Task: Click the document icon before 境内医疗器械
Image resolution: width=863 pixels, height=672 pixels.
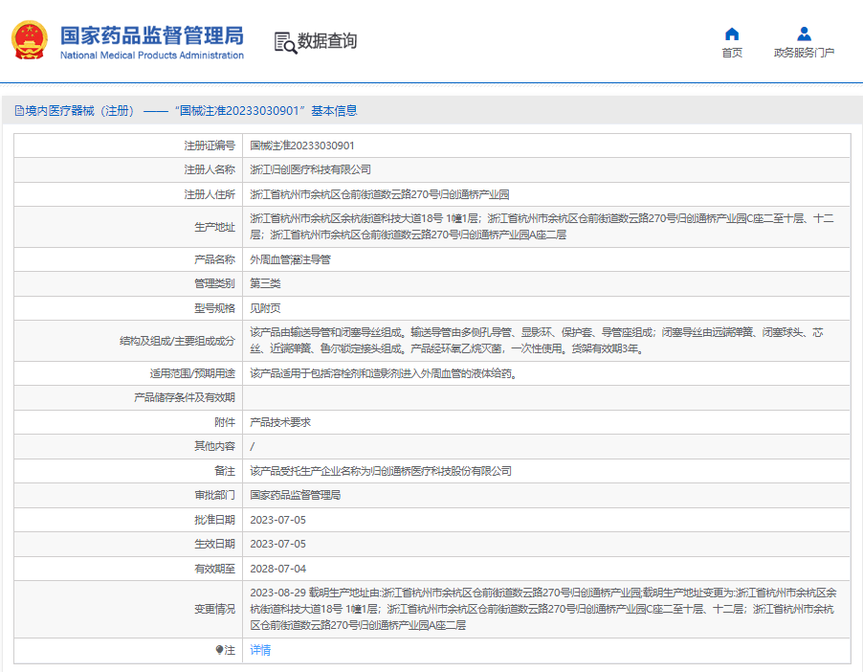Action: coord(19,111)
